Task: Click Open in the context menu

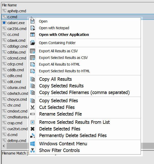Action: click(x=43, y=21)
